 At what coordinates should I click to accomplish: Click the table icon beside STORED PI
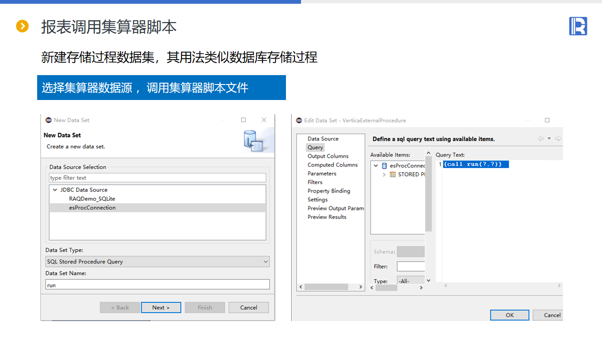click(x=393, y=175)
